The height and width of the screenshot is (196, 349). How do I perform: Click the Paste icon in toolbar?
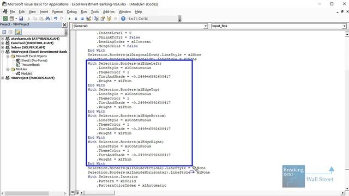[41, 19]
